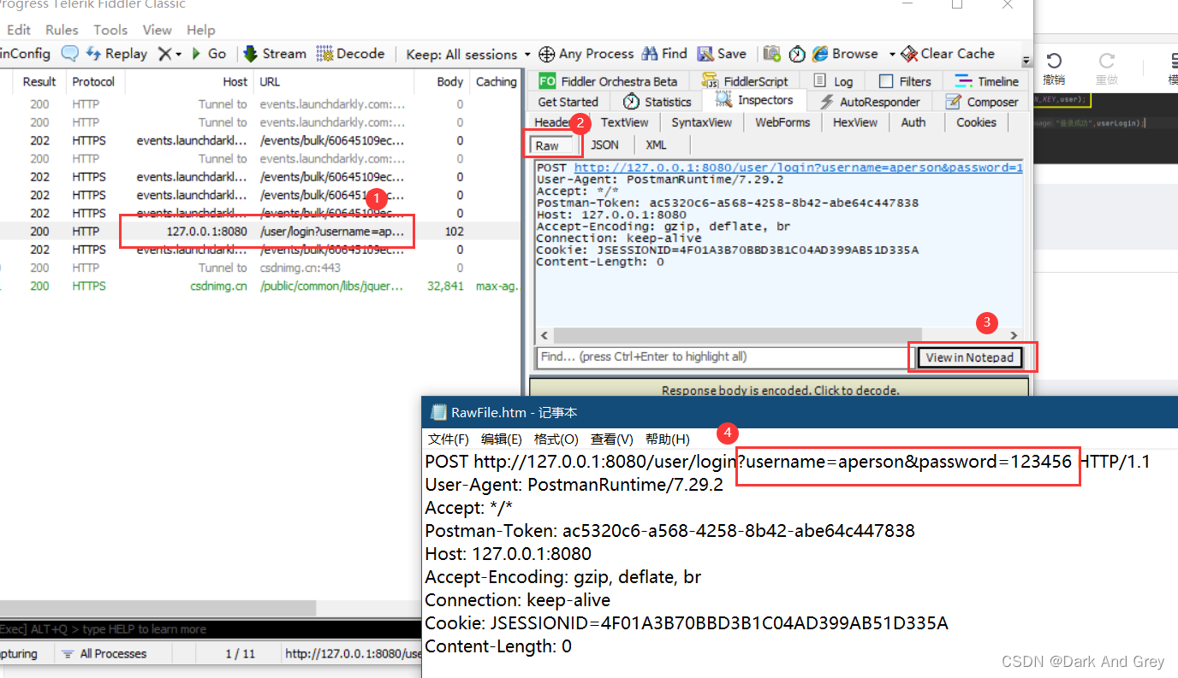Open the Remove sessions X dropdown
This screenshot has width=1178, height=678.
point(170,54)
